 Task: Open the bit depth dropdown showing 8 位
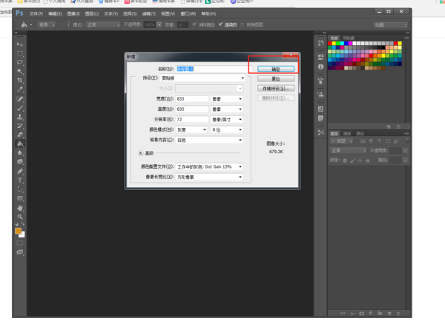click(227, 129)
